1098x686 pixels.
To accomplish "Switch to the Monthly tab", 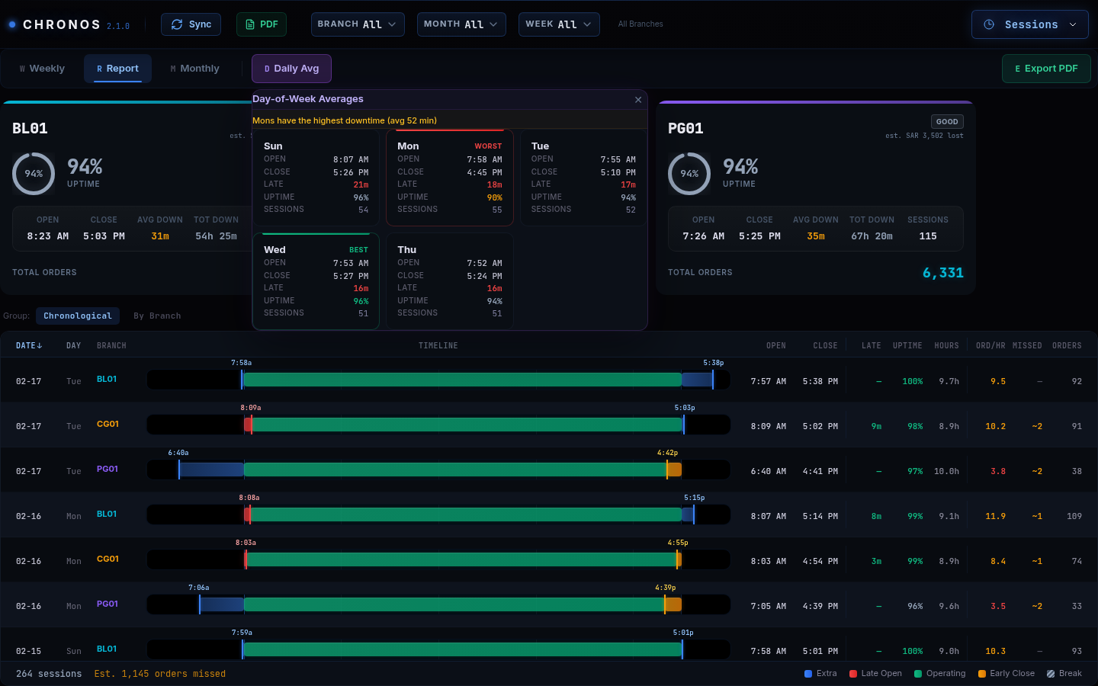I will point(194,69).
